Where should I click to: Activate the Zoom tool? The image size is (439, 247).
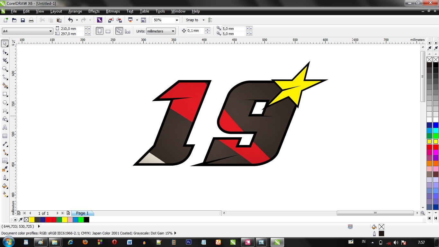5,68
